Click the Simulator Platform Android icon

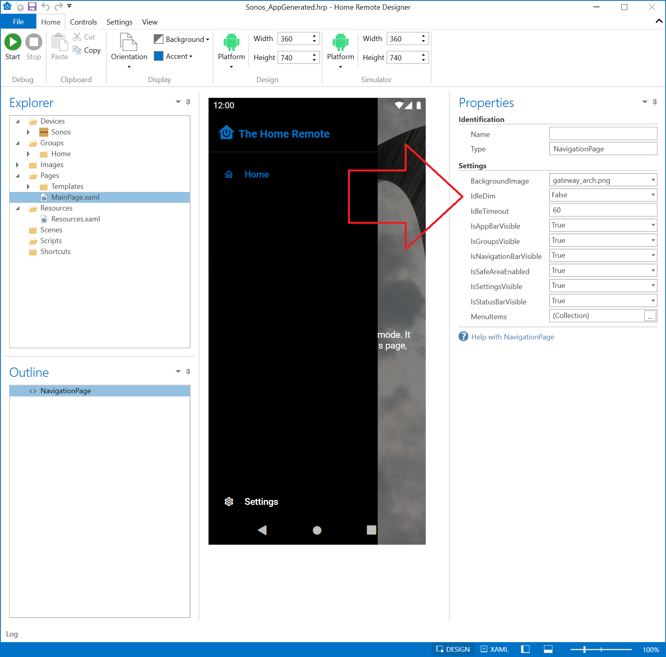point(341,42)
